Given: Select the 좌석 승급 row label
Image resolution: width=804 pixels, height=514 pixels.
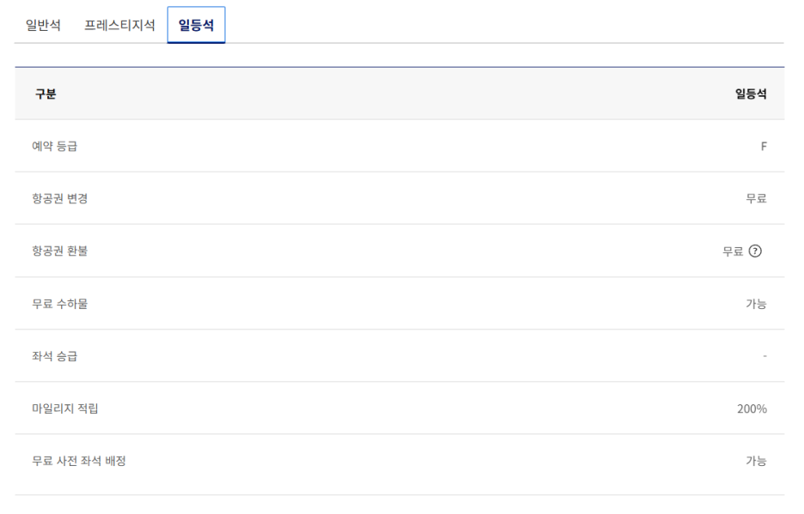Looking at the screenshot, I should point(54,356).
